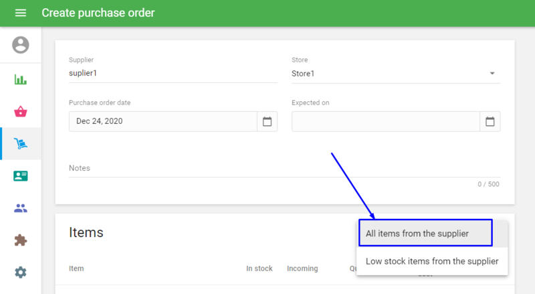Open Integrations puzzle piece icon
This screenshot has height=294, width=535.
(21, 240)
